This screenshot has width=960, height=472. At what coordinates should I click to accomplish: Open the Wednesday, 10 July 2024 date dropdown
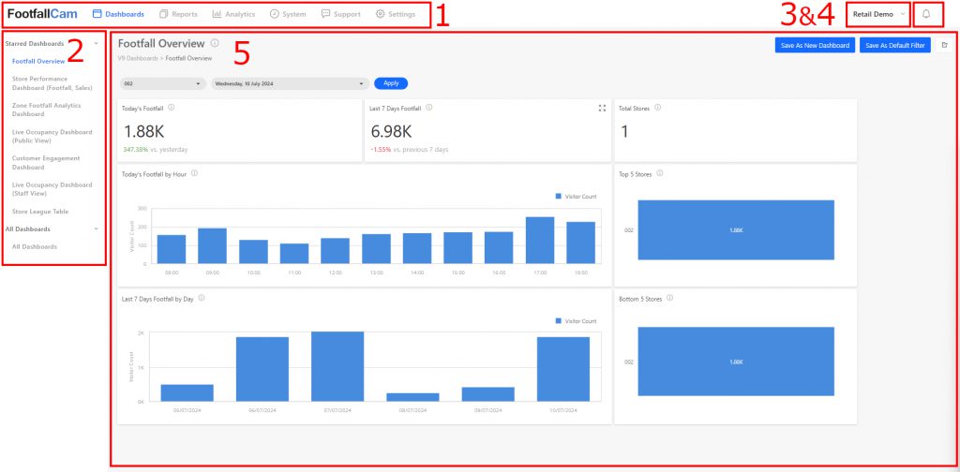[x=289, y=83]
